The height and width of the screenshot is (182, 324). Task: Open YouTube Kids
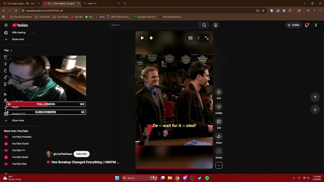click(x=19, y=164)
